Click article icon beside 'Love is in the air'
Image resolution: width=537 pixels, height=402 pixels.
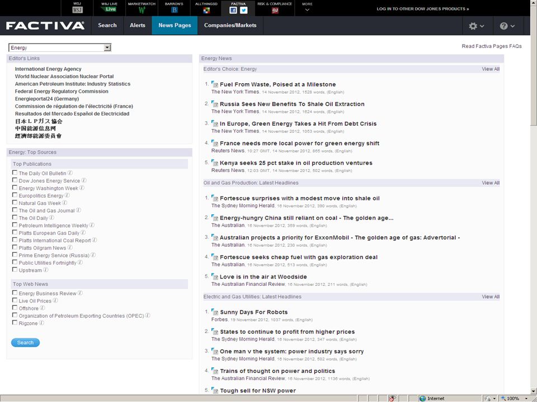[x=215, y=276]
